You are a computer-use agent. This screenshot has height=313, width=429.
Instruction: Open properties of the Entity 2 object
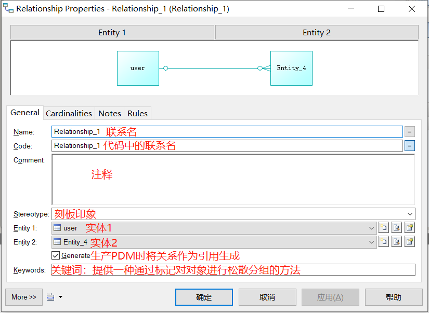(x=410, y=242)
